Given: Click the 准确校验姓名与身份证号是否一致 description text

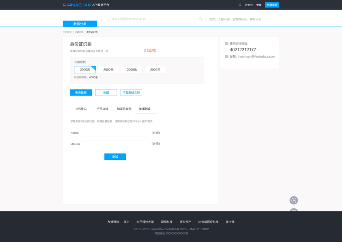Looking at the screenshot, I should (89, 51).
